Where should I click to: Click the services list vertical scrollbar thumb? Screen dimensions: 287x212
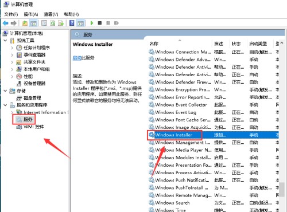(282, 189)
